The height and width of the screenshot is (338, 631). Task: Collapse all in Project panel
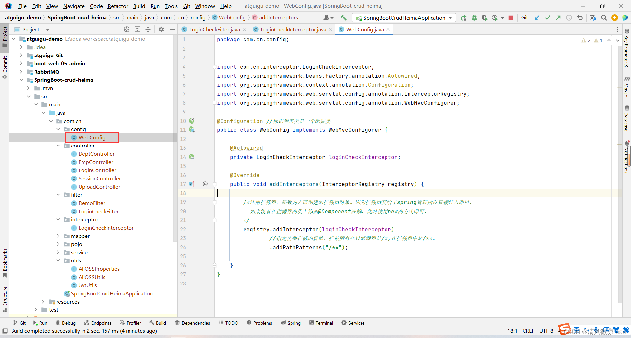click(148, 29)
